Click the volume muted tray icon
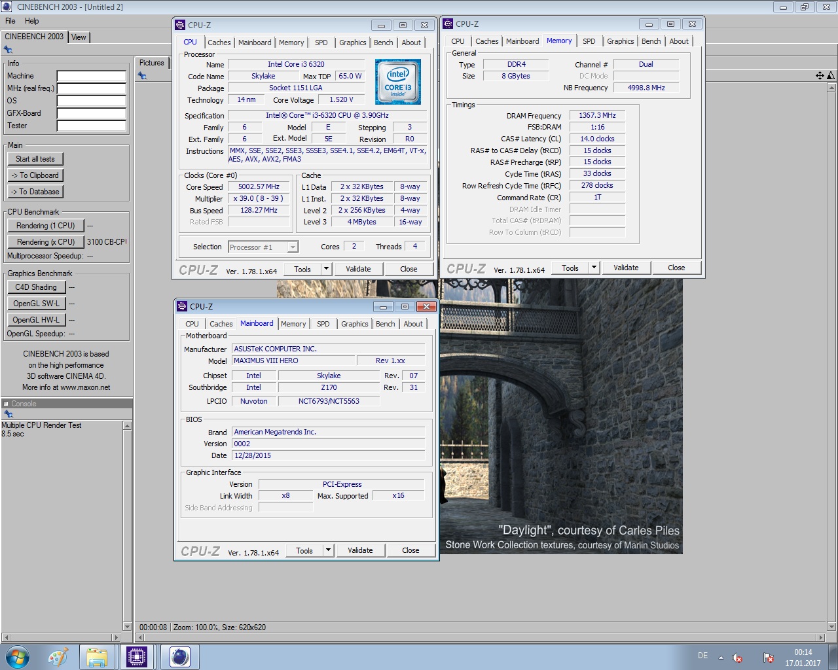 pos(737,658)
